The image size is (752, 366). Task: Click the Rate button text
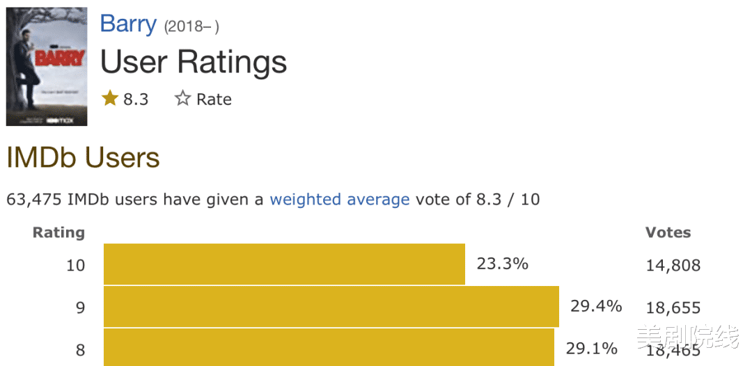214,100
